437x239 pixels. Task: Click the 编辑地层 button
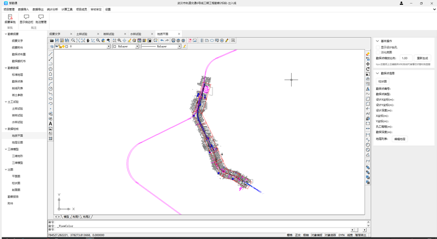[400, 139]
